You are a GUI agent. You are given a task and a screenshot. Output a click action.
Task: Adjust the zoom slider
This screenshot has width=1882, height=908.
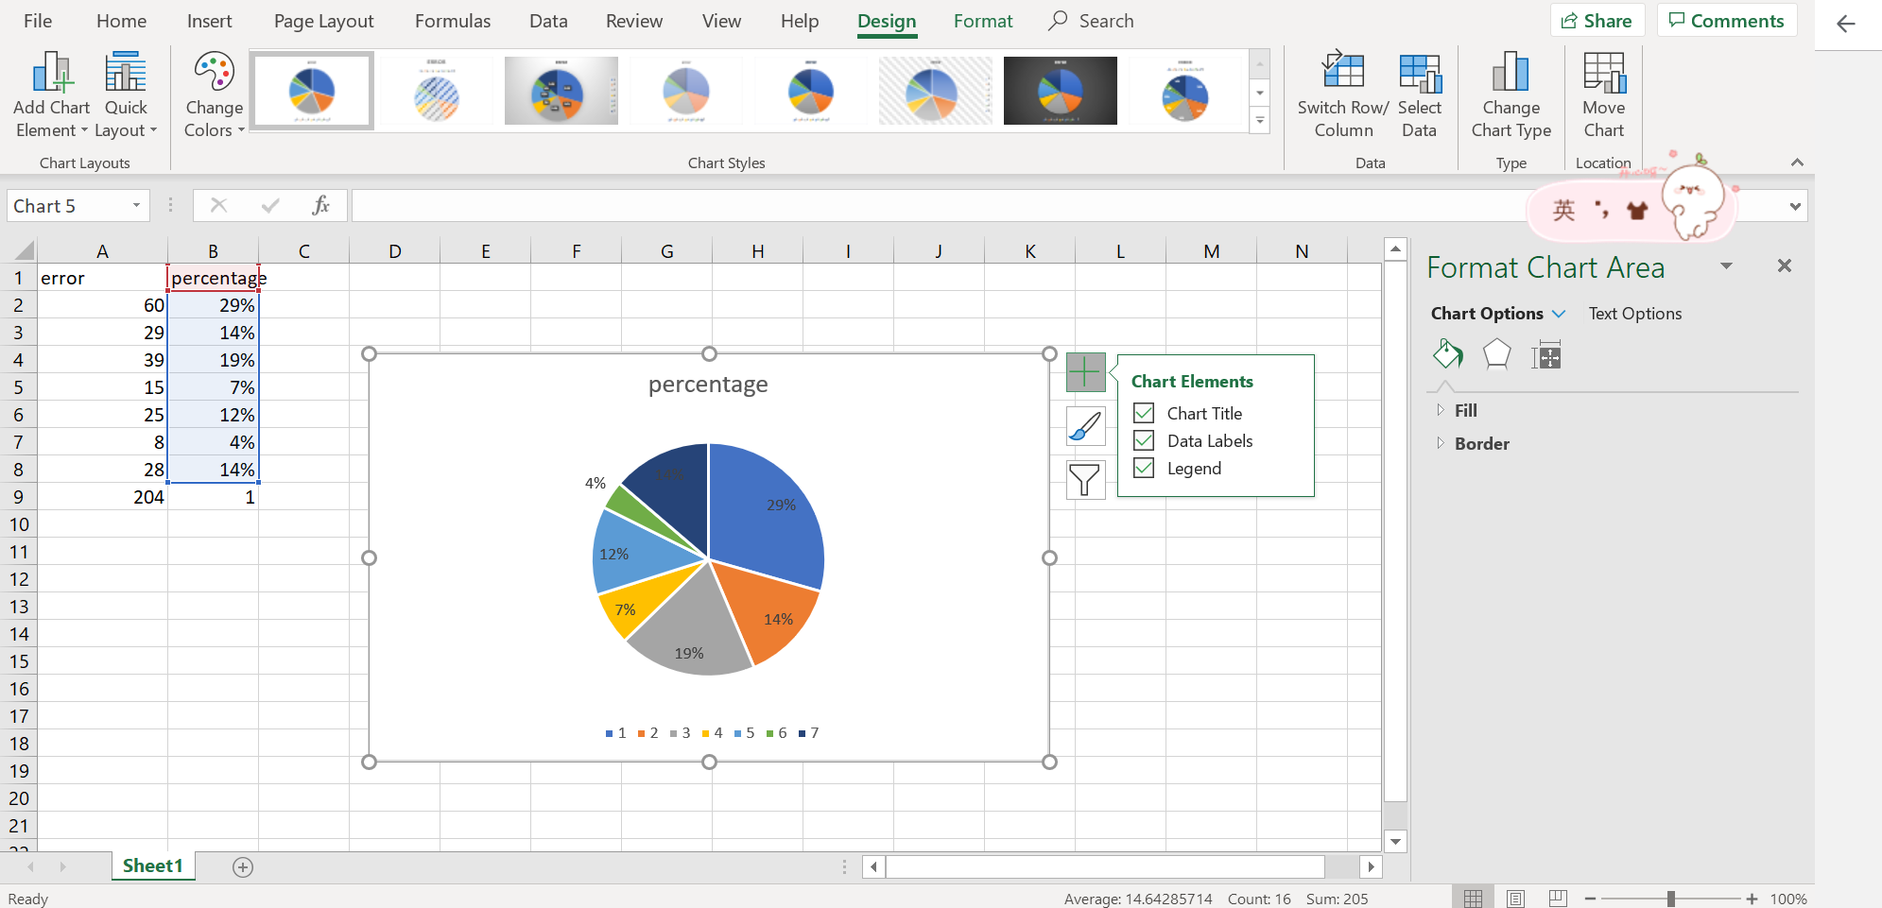(x=1673, y=899)
